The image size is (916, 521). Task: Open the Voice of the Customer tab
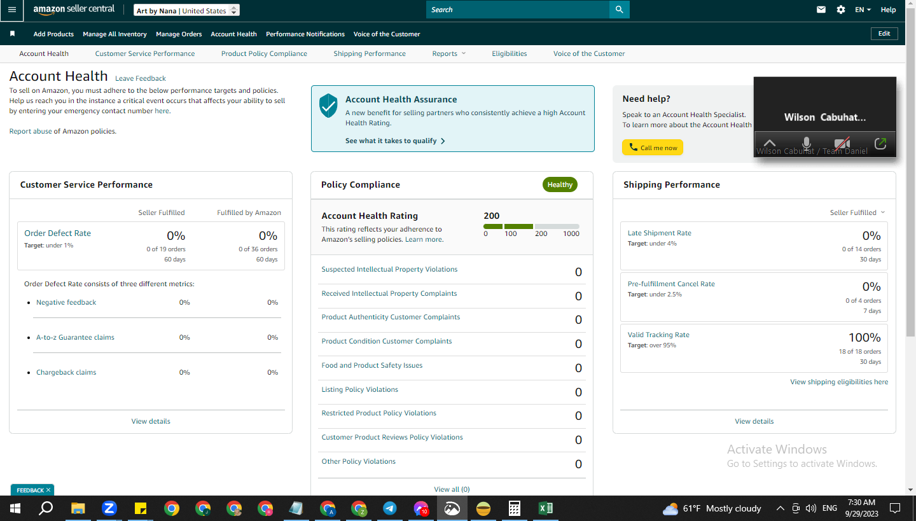point(589,53)
